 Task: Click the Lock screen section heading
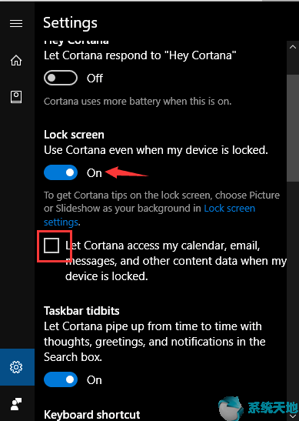pos(74,135)
